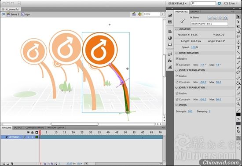The width and height of the screenshot is (242, 166).
Task: Switch to the Library tab
Action: pos(194,12)
